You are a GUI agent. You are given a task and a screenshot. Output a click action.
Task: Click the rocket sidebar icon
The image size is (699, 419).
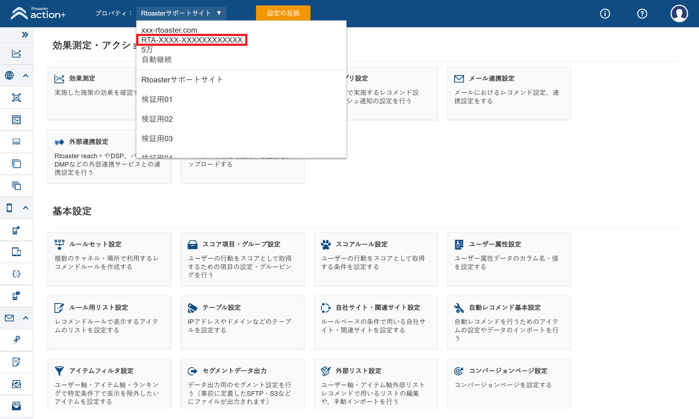[16, 340]
